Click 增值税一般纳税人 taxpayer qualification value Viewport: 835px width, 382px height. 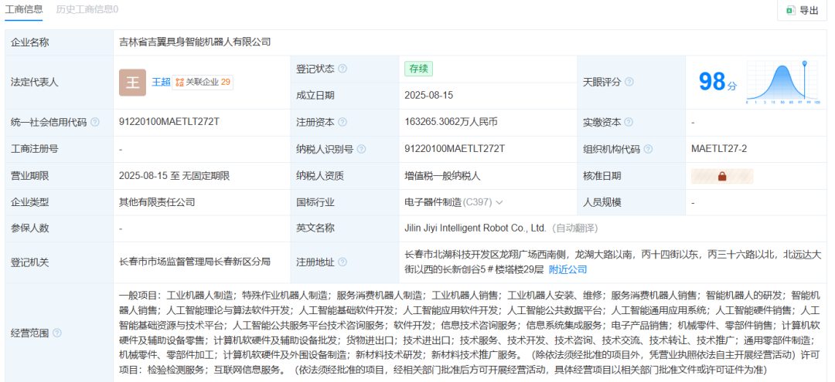442,175
